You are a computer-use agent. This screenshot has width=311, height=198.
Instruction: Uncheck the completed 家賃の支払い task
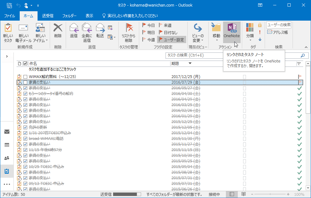25,88
